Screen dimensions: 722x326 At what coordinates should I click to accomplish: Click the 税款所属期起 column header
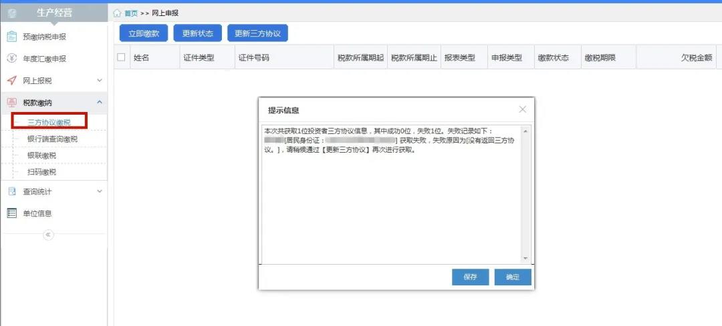pyautogui.click(x=360, y=58)
